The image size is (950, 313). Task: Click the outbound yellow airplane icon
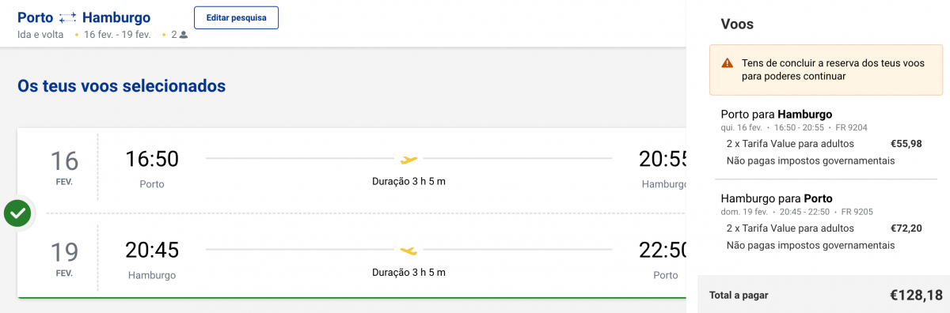tap(408, 159)
